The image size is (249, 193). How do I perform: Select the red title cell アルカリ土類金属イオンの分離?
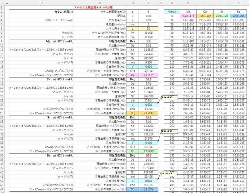pos(94,7)
